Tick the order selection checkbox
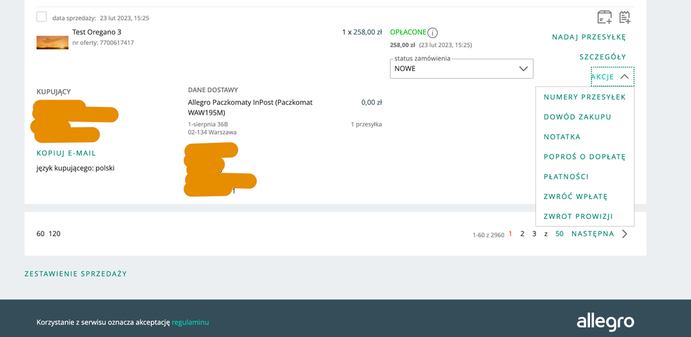691x337 pixels. tap(42, 17)
